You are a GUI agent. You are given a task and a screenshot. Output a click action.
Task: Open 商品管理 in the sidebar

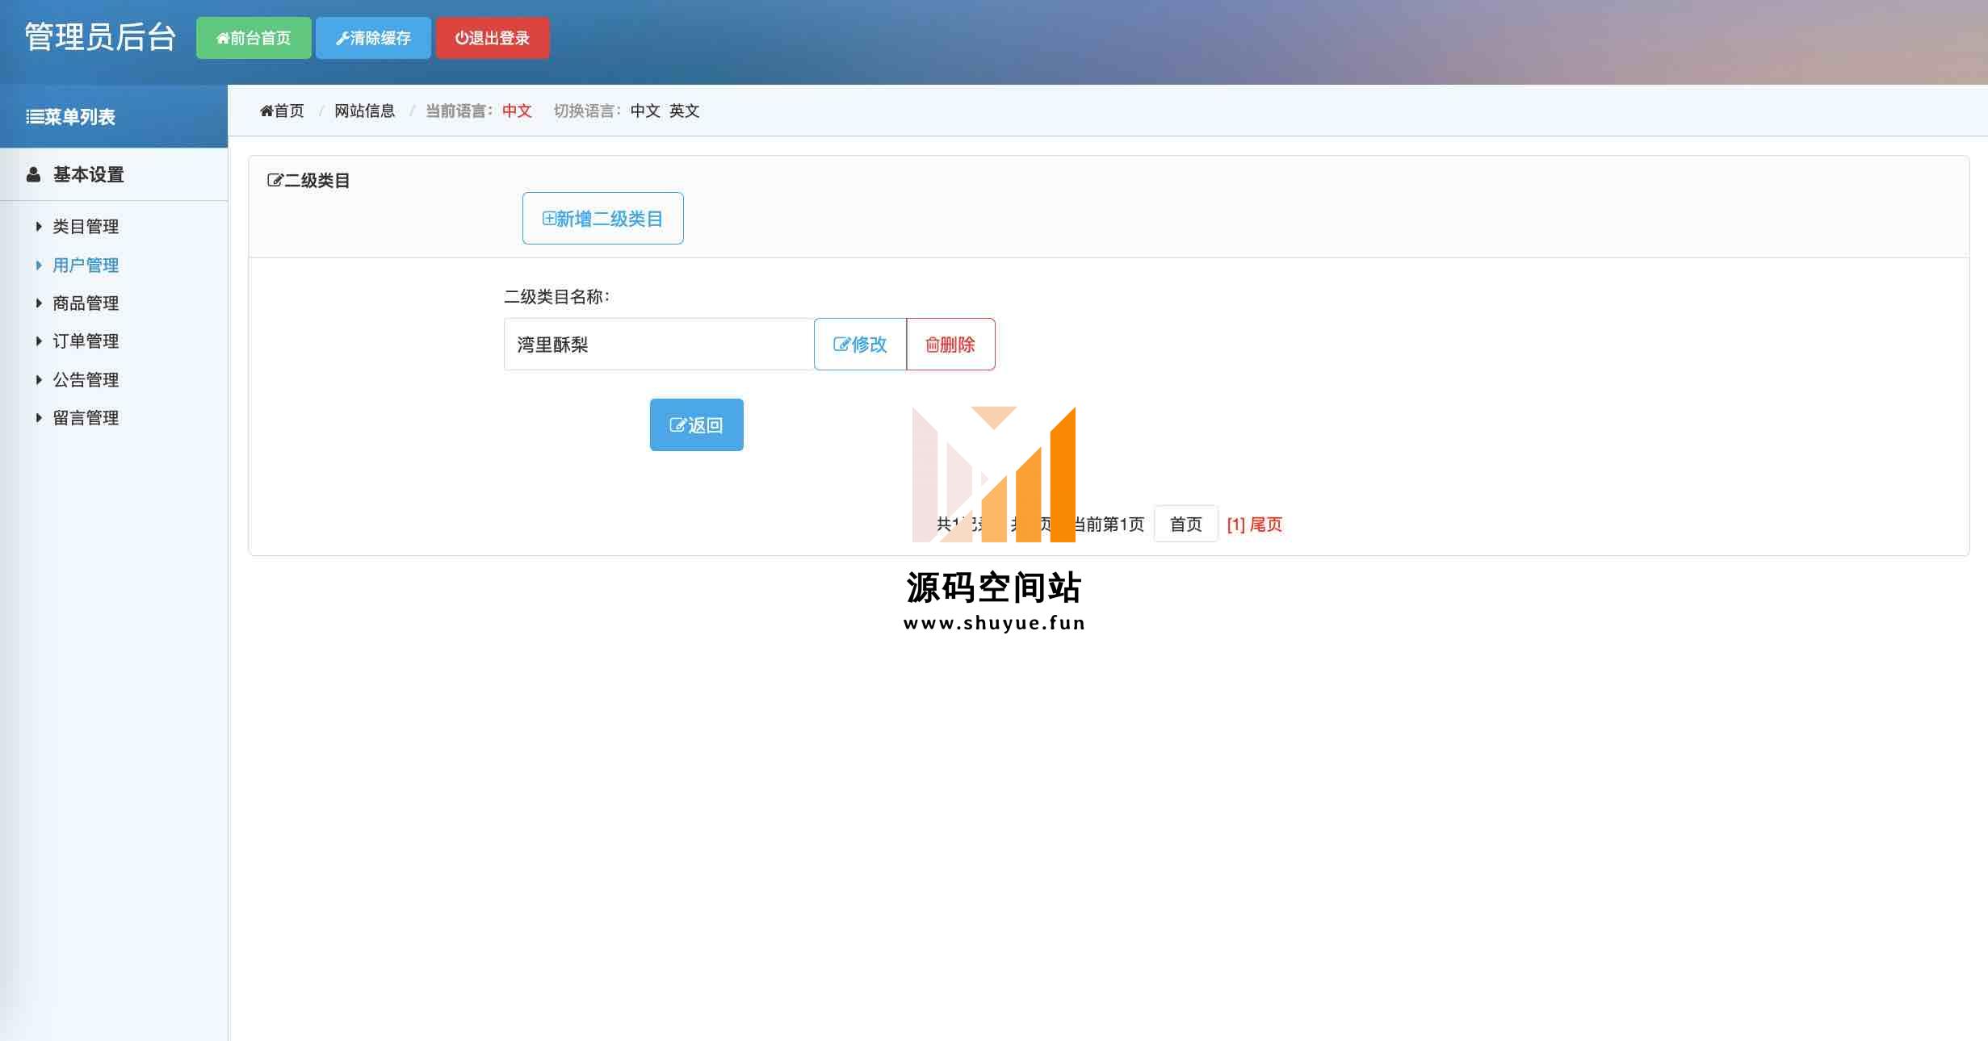point(86,303)
